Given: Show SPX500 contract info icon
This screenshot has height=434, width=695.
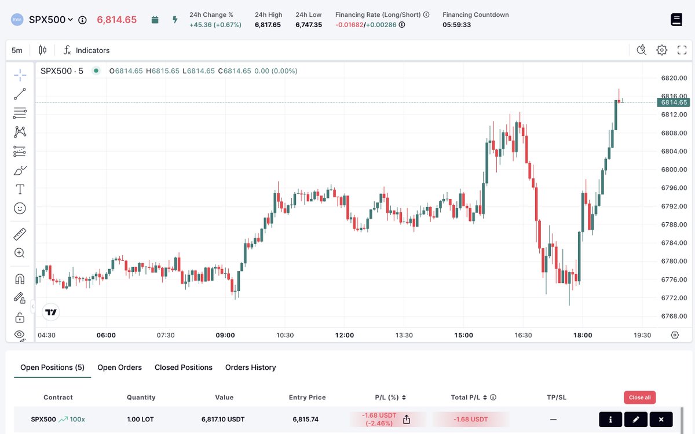Looking at the screenshot, I should point(82,20).
